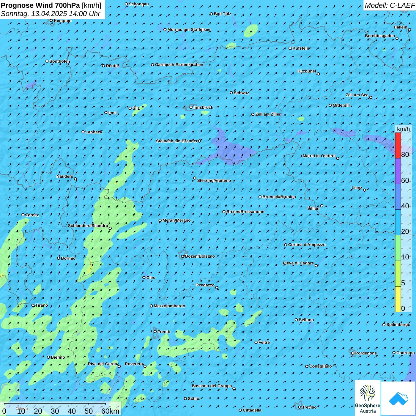This screenshot has height=416, width=416.
Task: Click the Sonthofen location marker
Action: (x=47, y=61)
